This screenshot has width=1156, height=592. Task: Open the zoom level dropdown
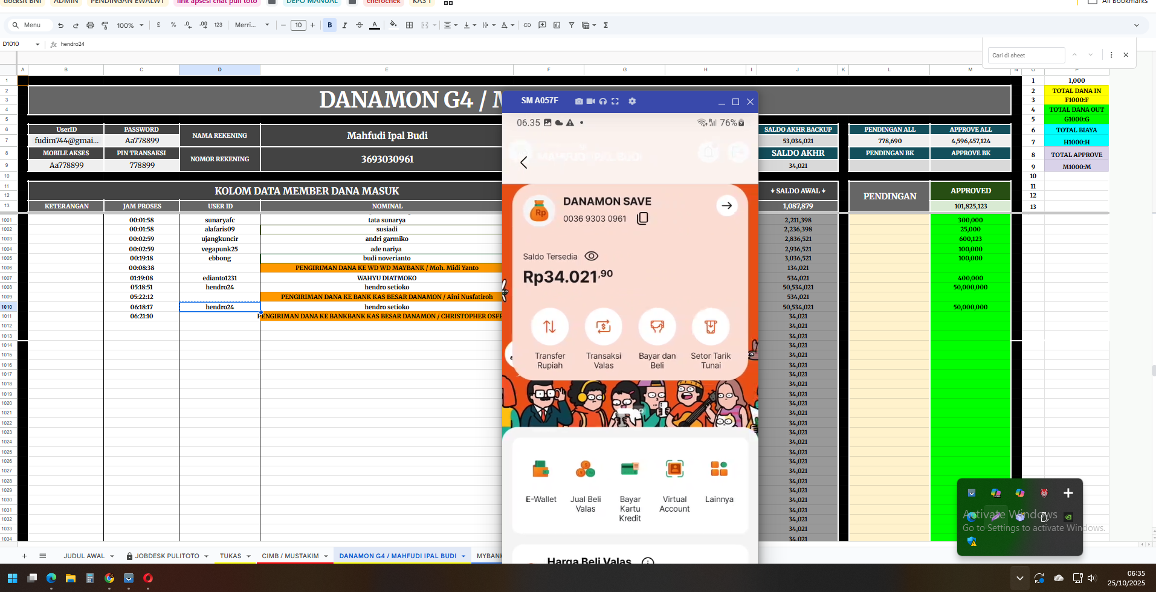coord(131,25)
